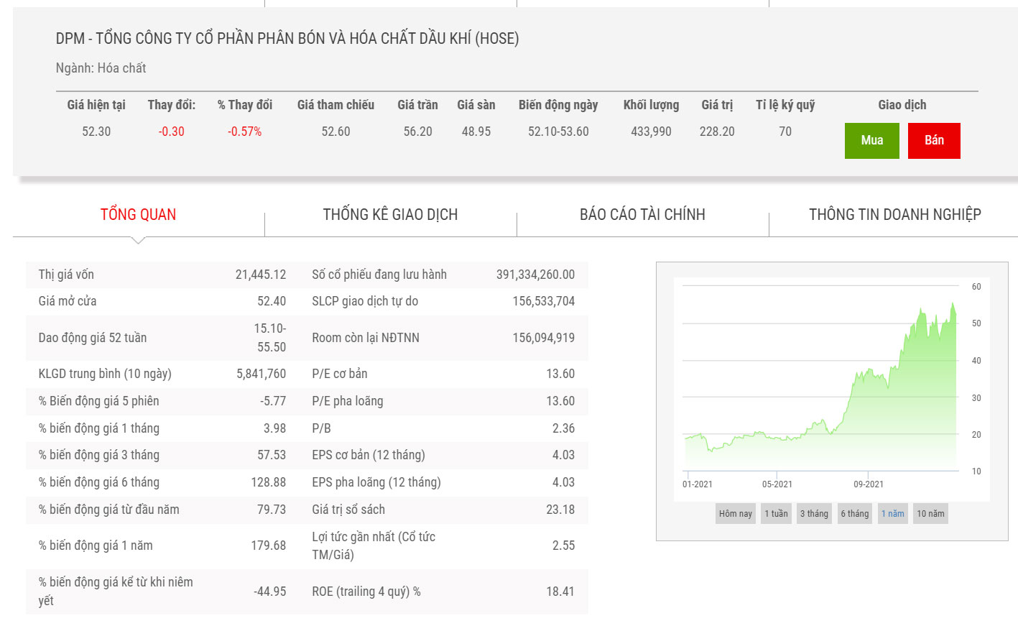This screenshot has width=1018, height=626.
Task: Select 10 năm chart range
Action: pyautogui.click(x=930, y=513)
